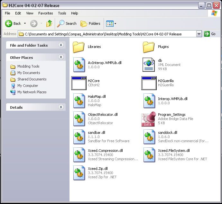
Task: Open the Edit menu
Action: point(18,13)
